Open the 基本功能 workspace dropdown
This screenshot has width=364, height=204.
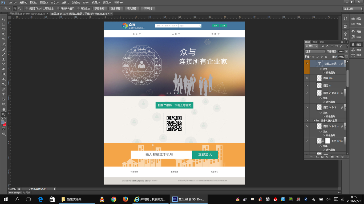point(353,8)
